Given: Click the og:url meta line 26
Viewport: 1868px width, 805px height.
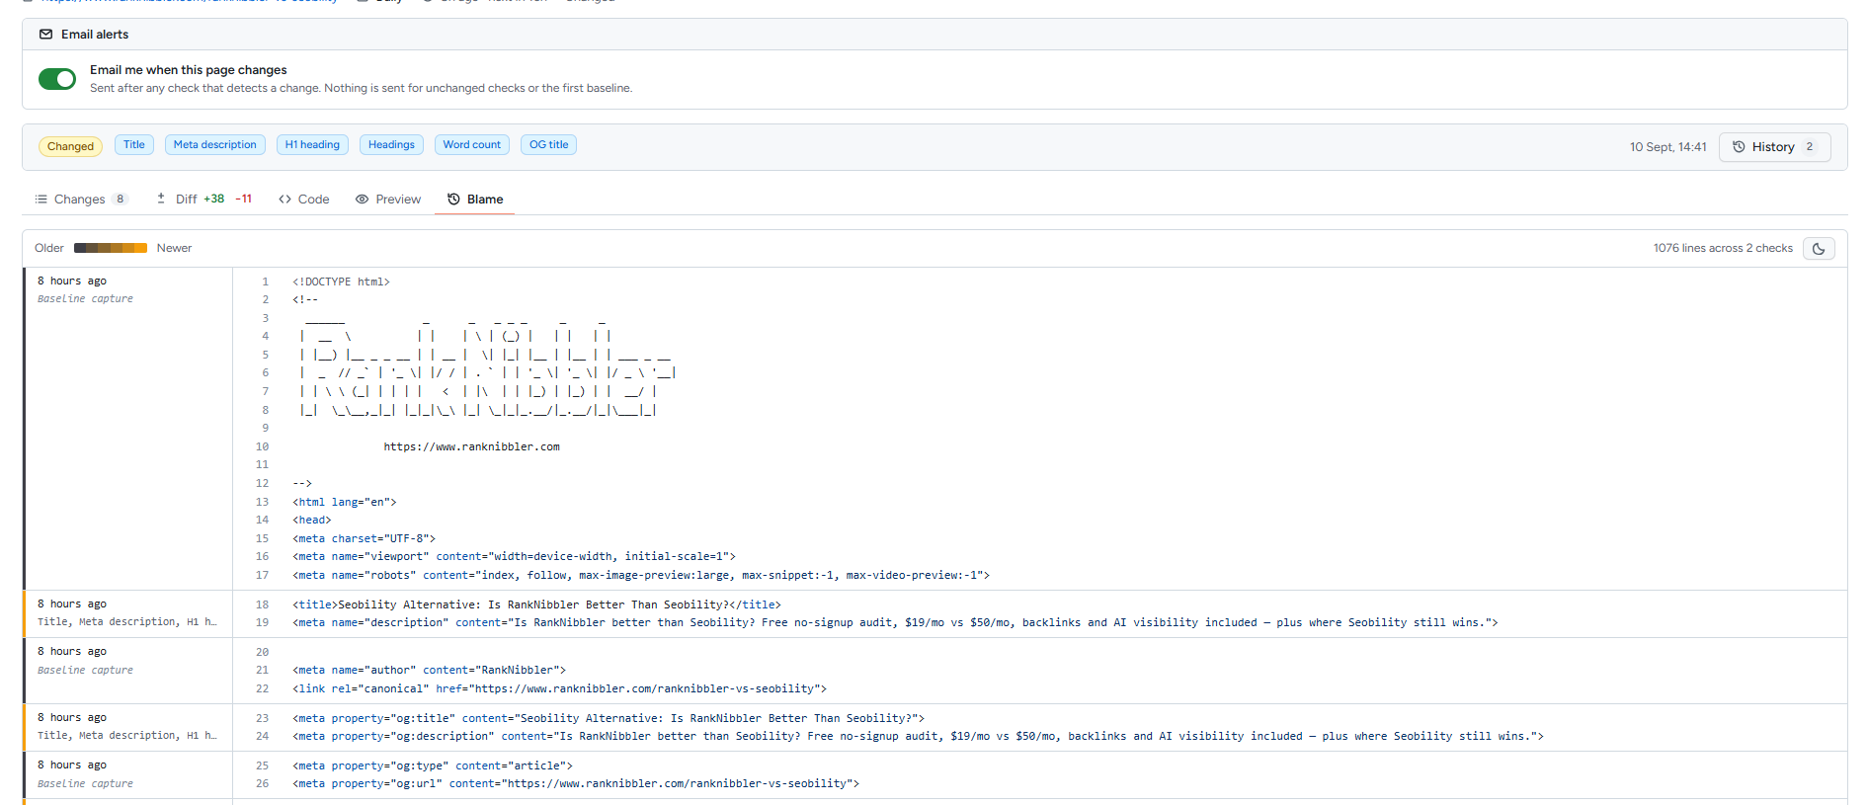Looking at the screenshot, I should coord(576,783).
